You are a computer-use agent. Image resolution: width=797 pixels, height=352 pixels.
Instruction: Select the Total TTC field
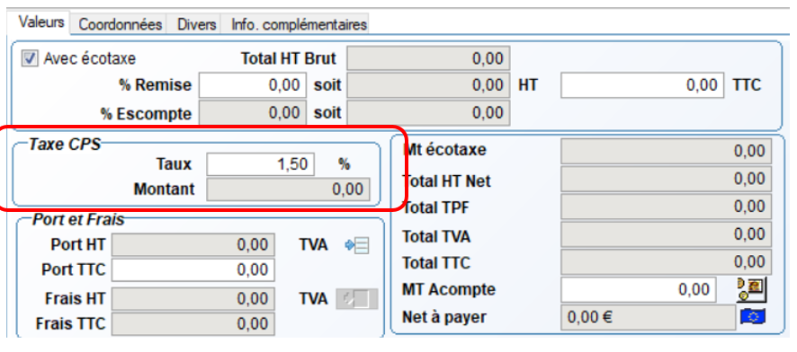point(667,262)
